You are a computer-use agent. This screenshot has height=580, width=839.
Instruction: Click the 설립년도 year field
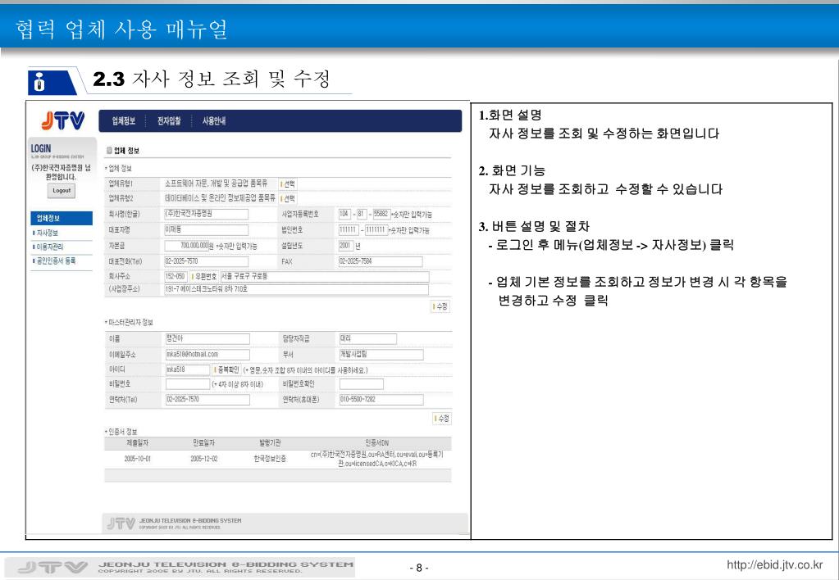coord(346,246)
